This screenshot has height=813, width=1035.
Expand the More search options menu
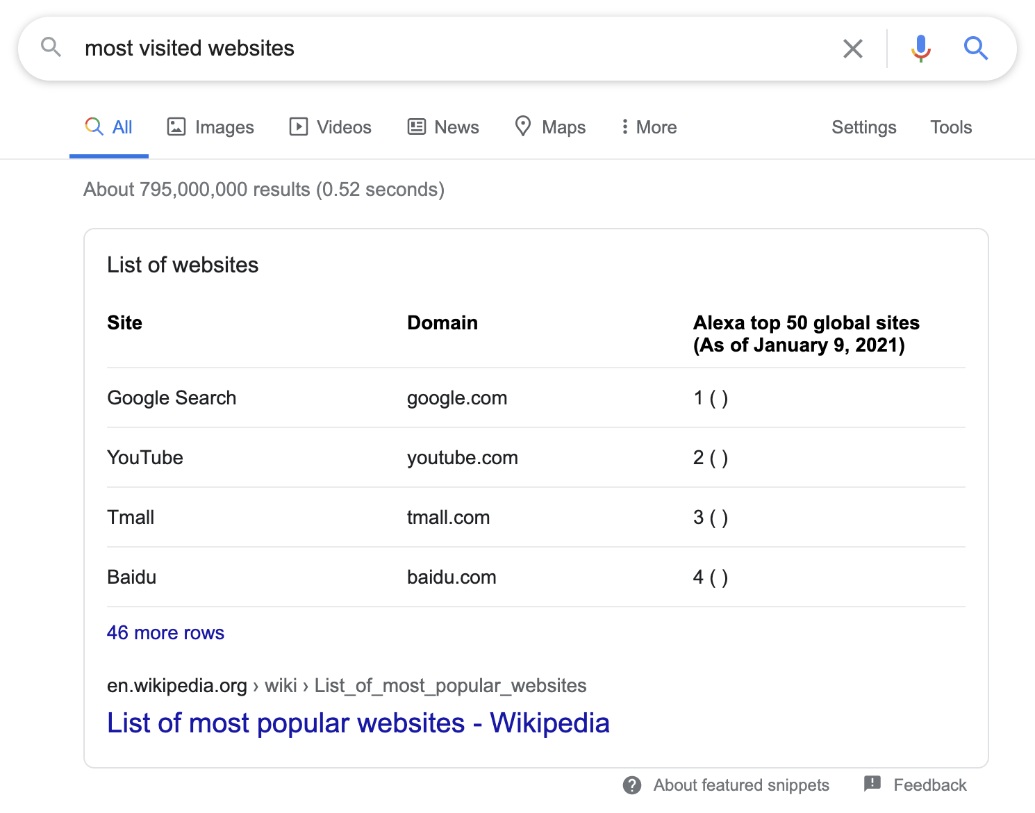[x=649, y=127]
